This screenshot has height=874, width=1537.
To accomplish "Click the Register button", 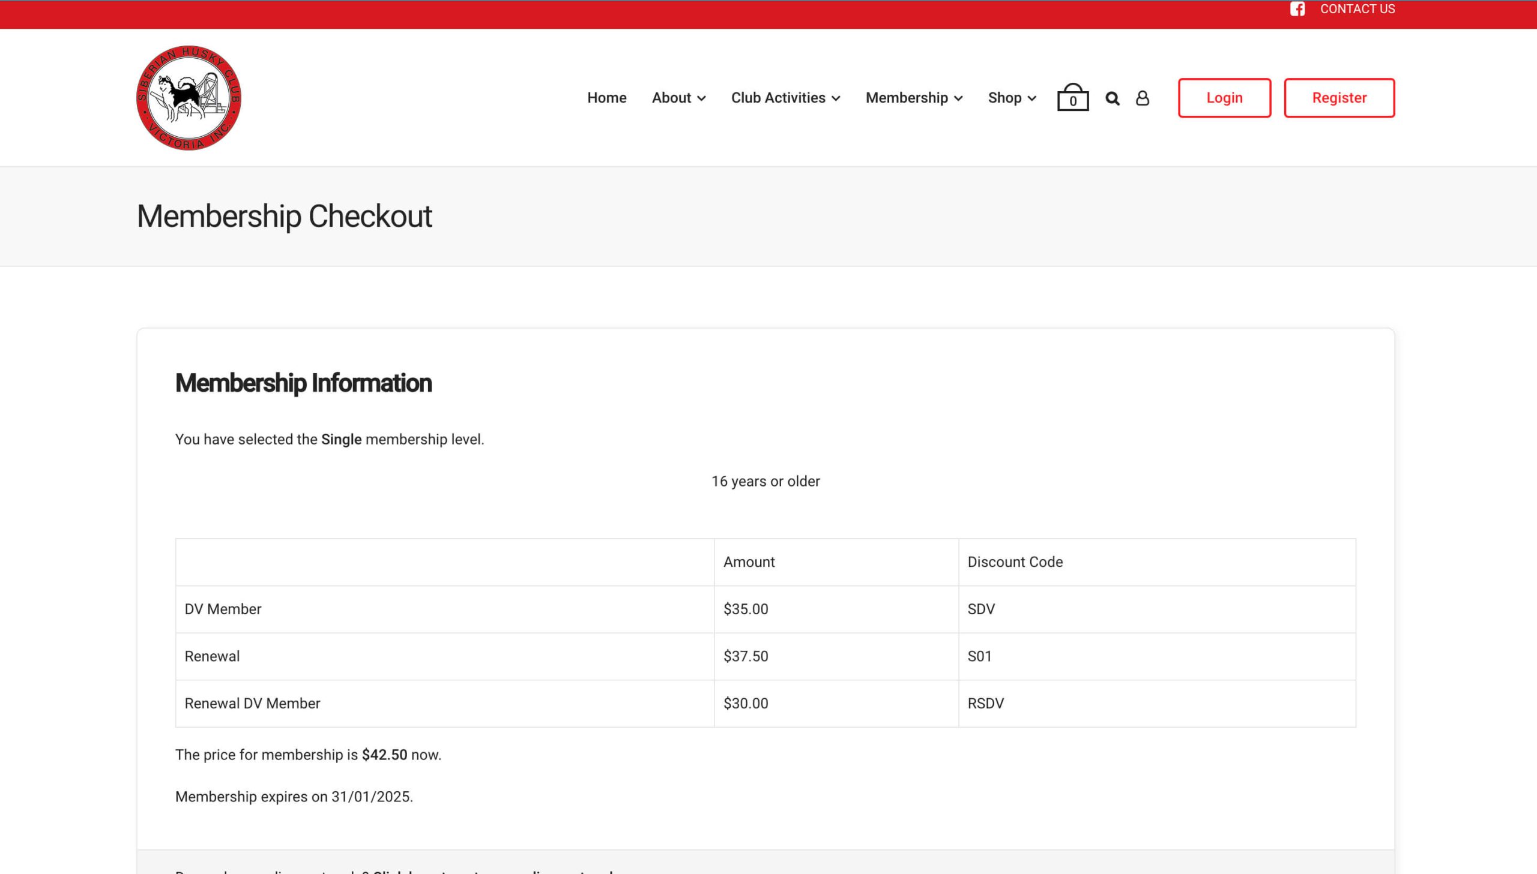I will coord(1339,97).
